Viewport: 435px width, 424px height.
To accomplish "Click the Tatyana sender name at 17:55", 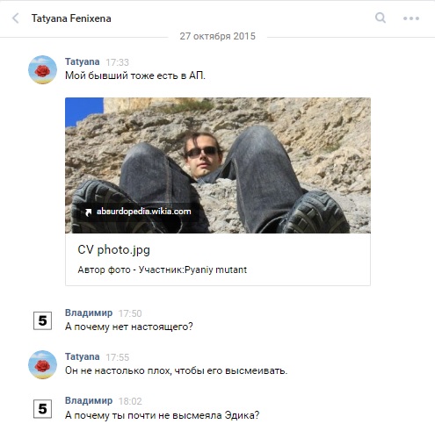I will (83, 356).
